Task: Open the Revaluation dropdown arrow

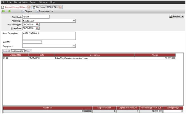Action: (x=52, y=11)
